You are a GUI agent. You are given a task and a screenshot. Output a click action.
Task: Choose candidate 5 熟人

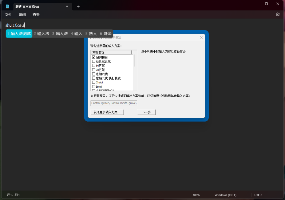91,34
